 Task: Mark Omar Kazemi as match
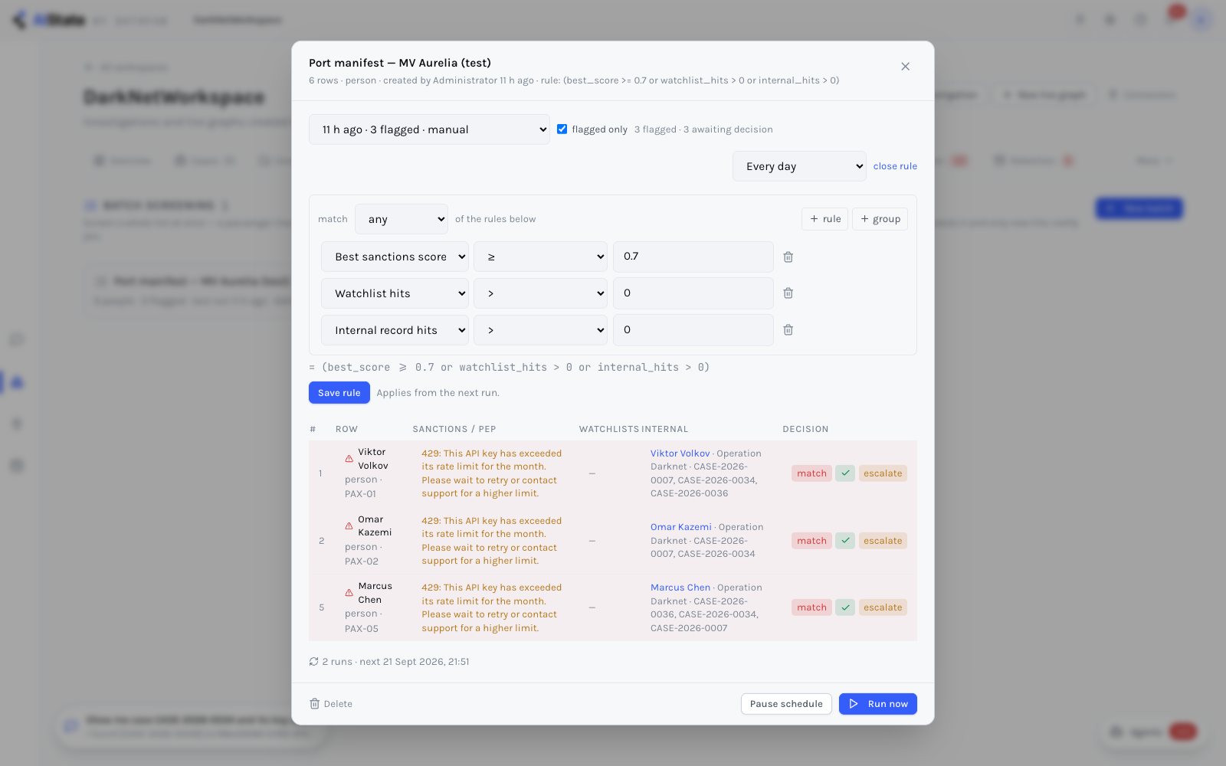point(811,541)
